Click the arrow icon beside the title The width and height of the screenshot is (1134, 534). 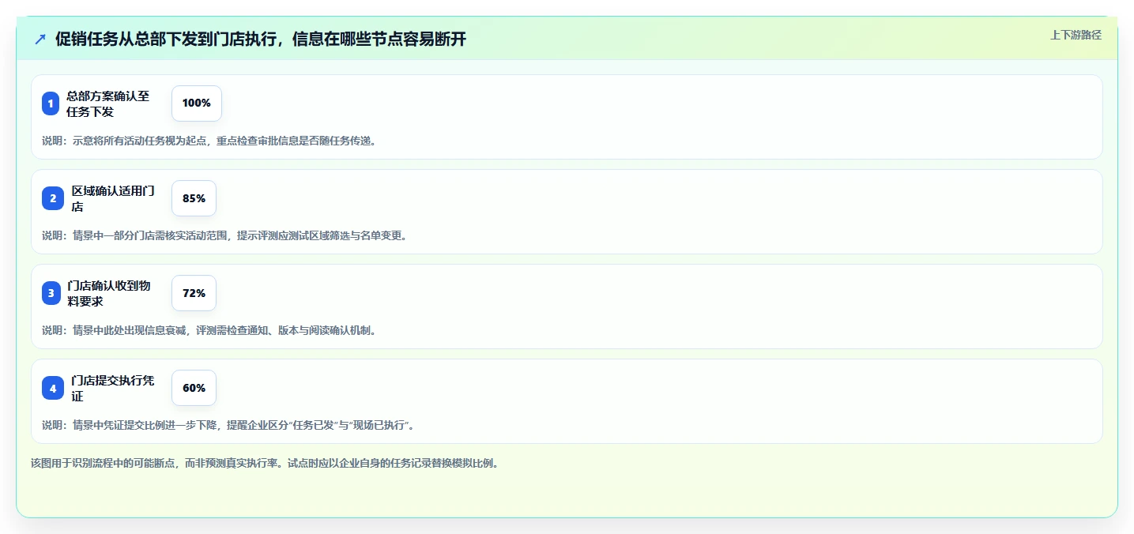(40, 39)
